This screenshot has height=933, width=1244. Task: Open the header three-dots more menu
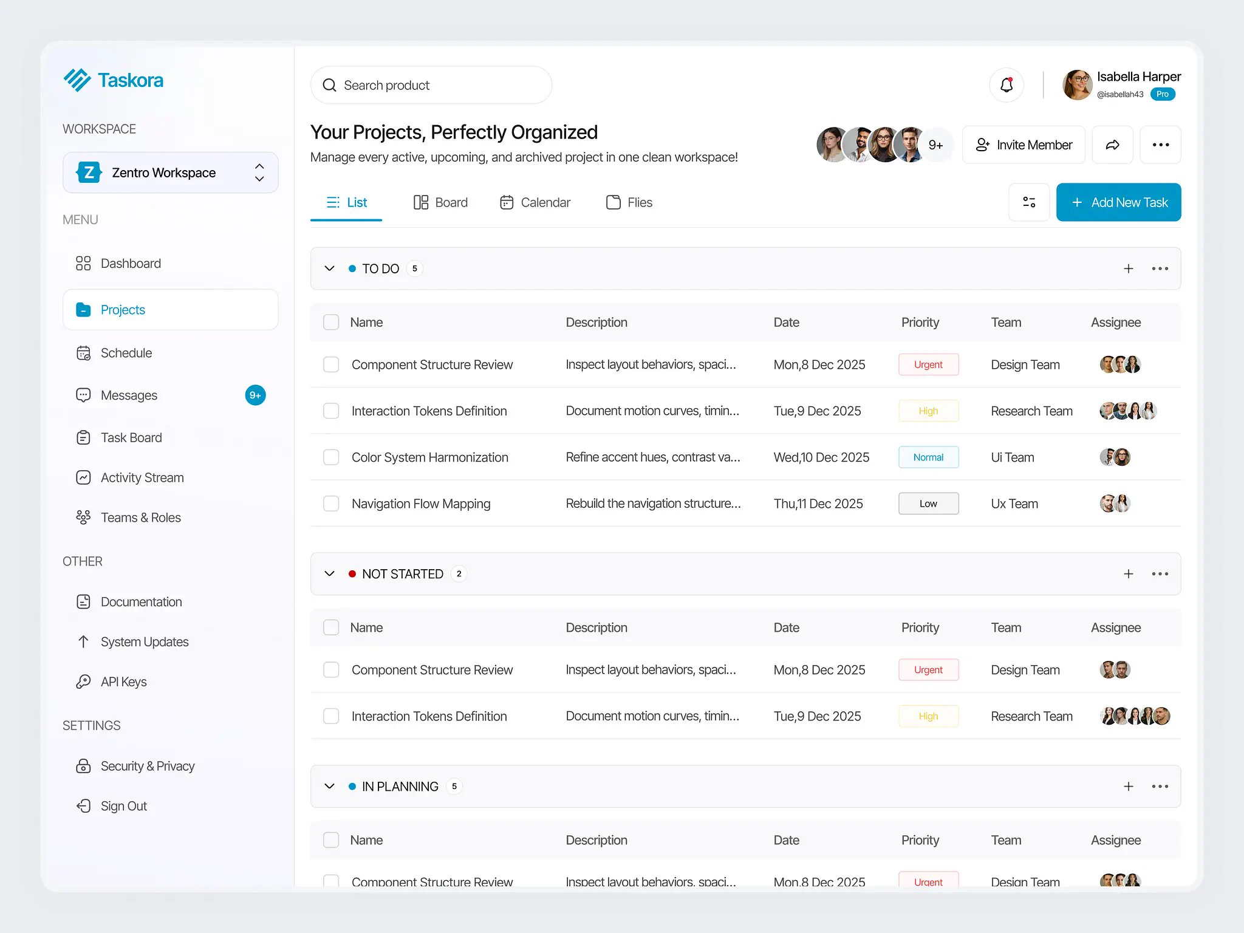point(1160,145)
